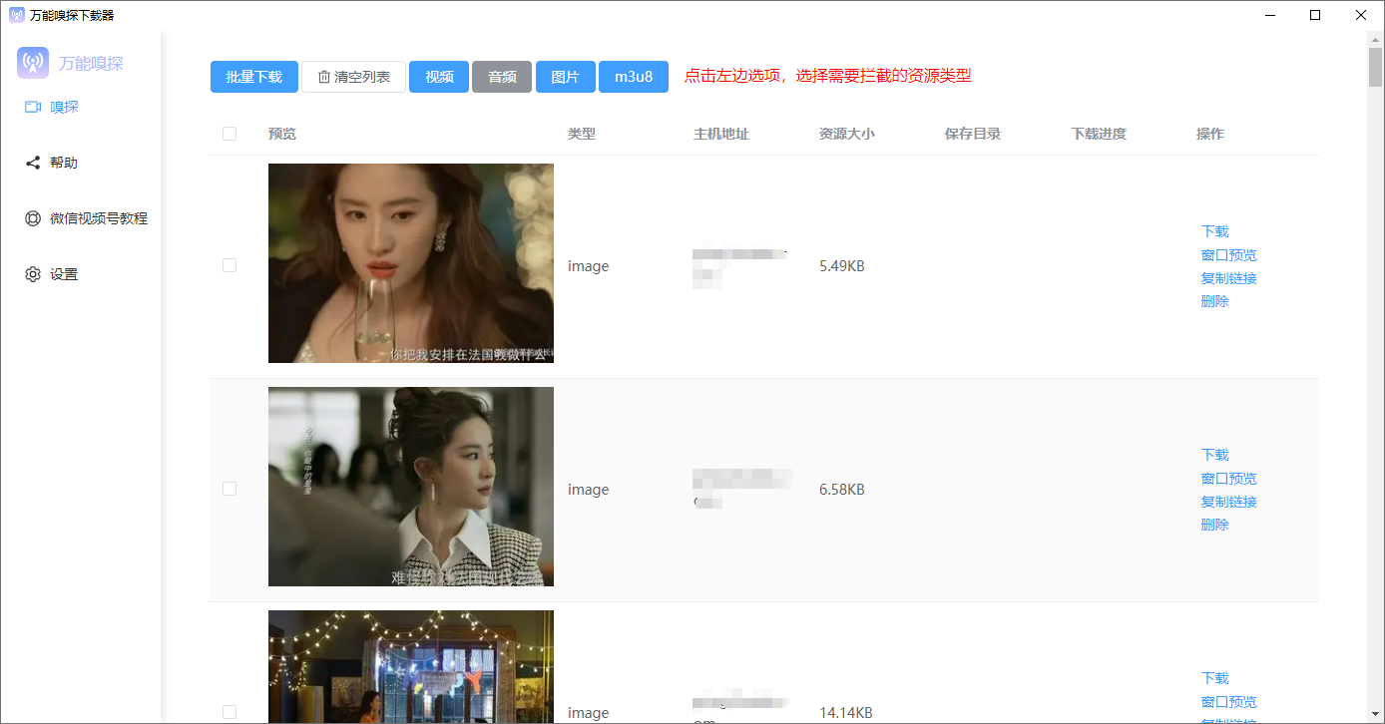This screenshot has width=1385, height=724.
Task: Open the preview thumbnail of the 5.49KB image
Action: tap(411, 263)
